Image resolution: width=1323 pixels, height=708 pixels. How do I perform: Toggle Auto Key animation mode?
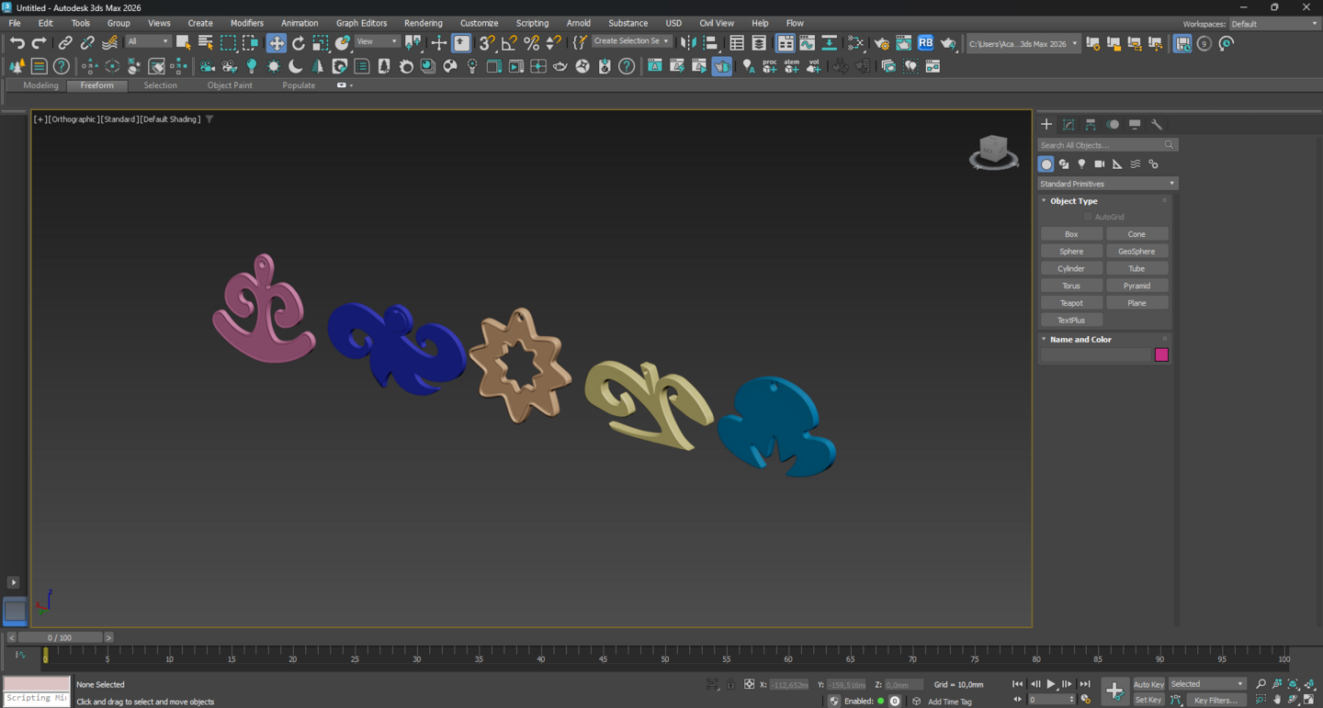(1148, 684)
